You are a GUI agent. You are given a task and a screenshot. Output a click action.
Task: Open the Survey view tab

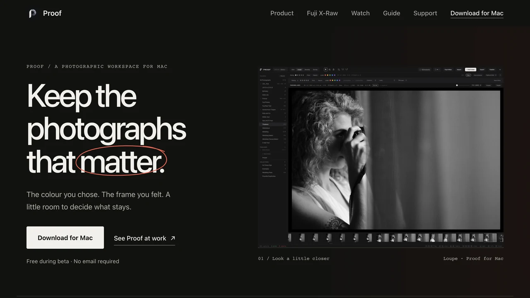(x=315, y=70)
